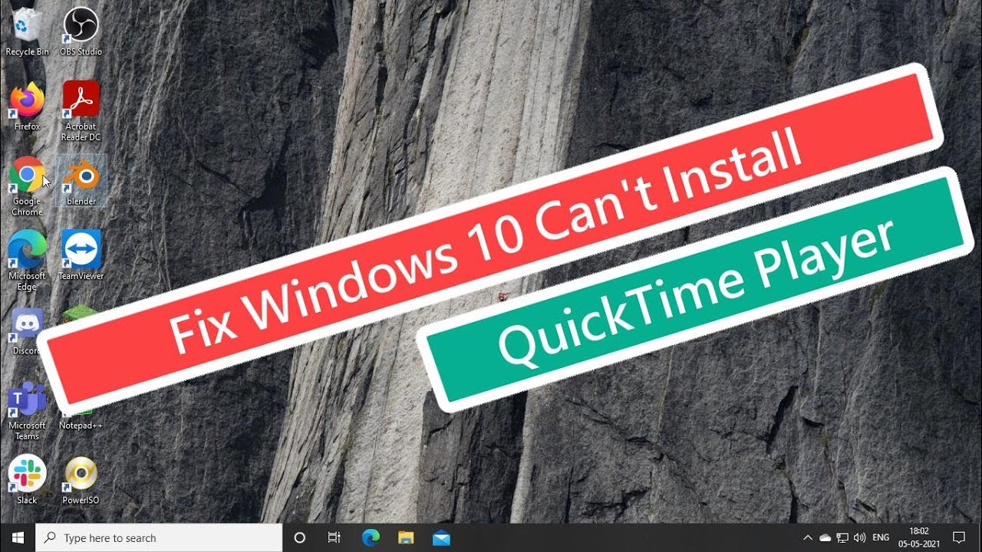The height and width of the screenshot is (552, 982).
Task: Open network status tray icon
Action: coord(842,537)
